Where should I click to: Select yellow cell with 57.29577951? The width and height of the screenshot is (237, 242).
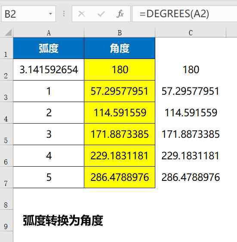point(120,91)
